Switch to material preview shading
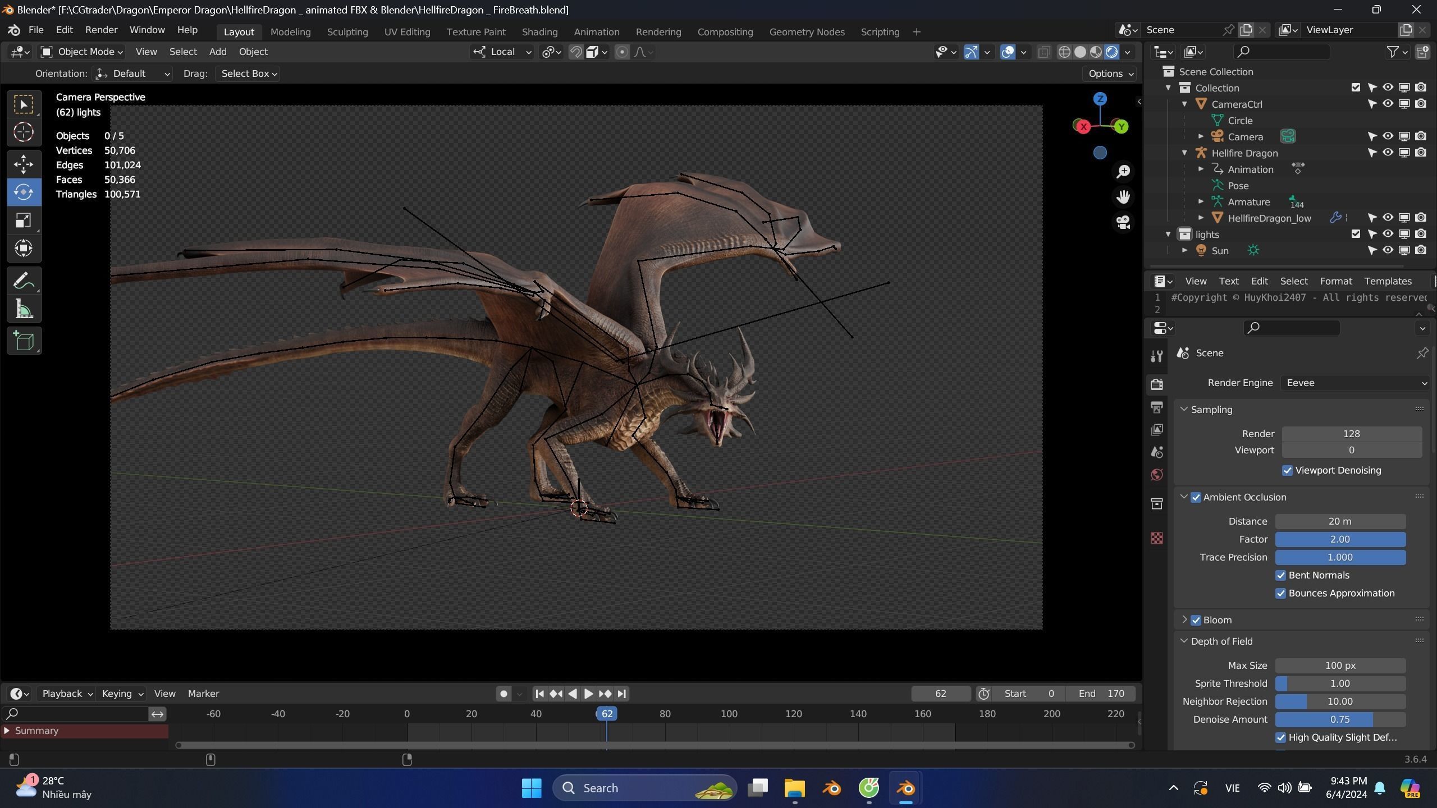1437x808 pixels. coord(1096,52)
